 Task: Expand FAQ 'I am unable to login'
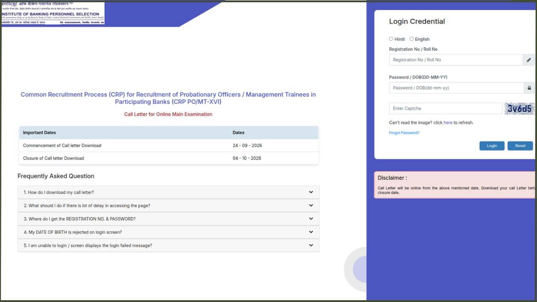pyautogui.click(x=168, y=246)
